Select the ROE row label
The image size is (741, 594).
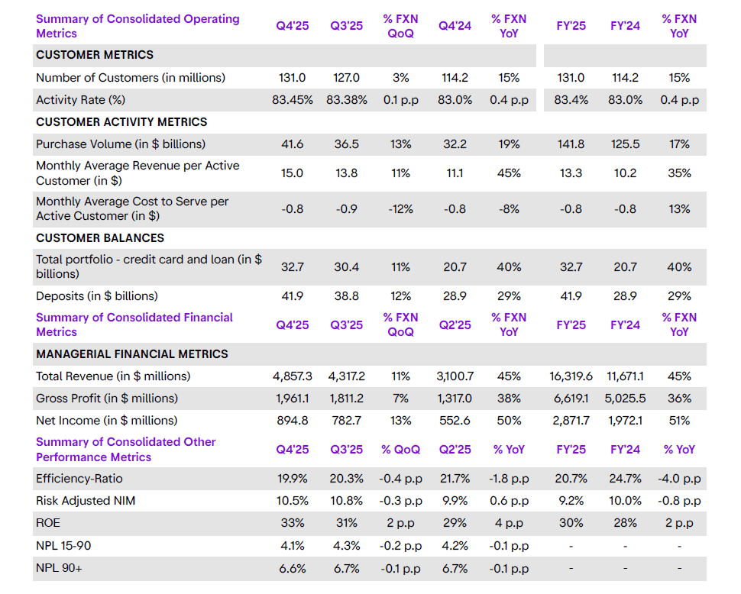[47, 523]
